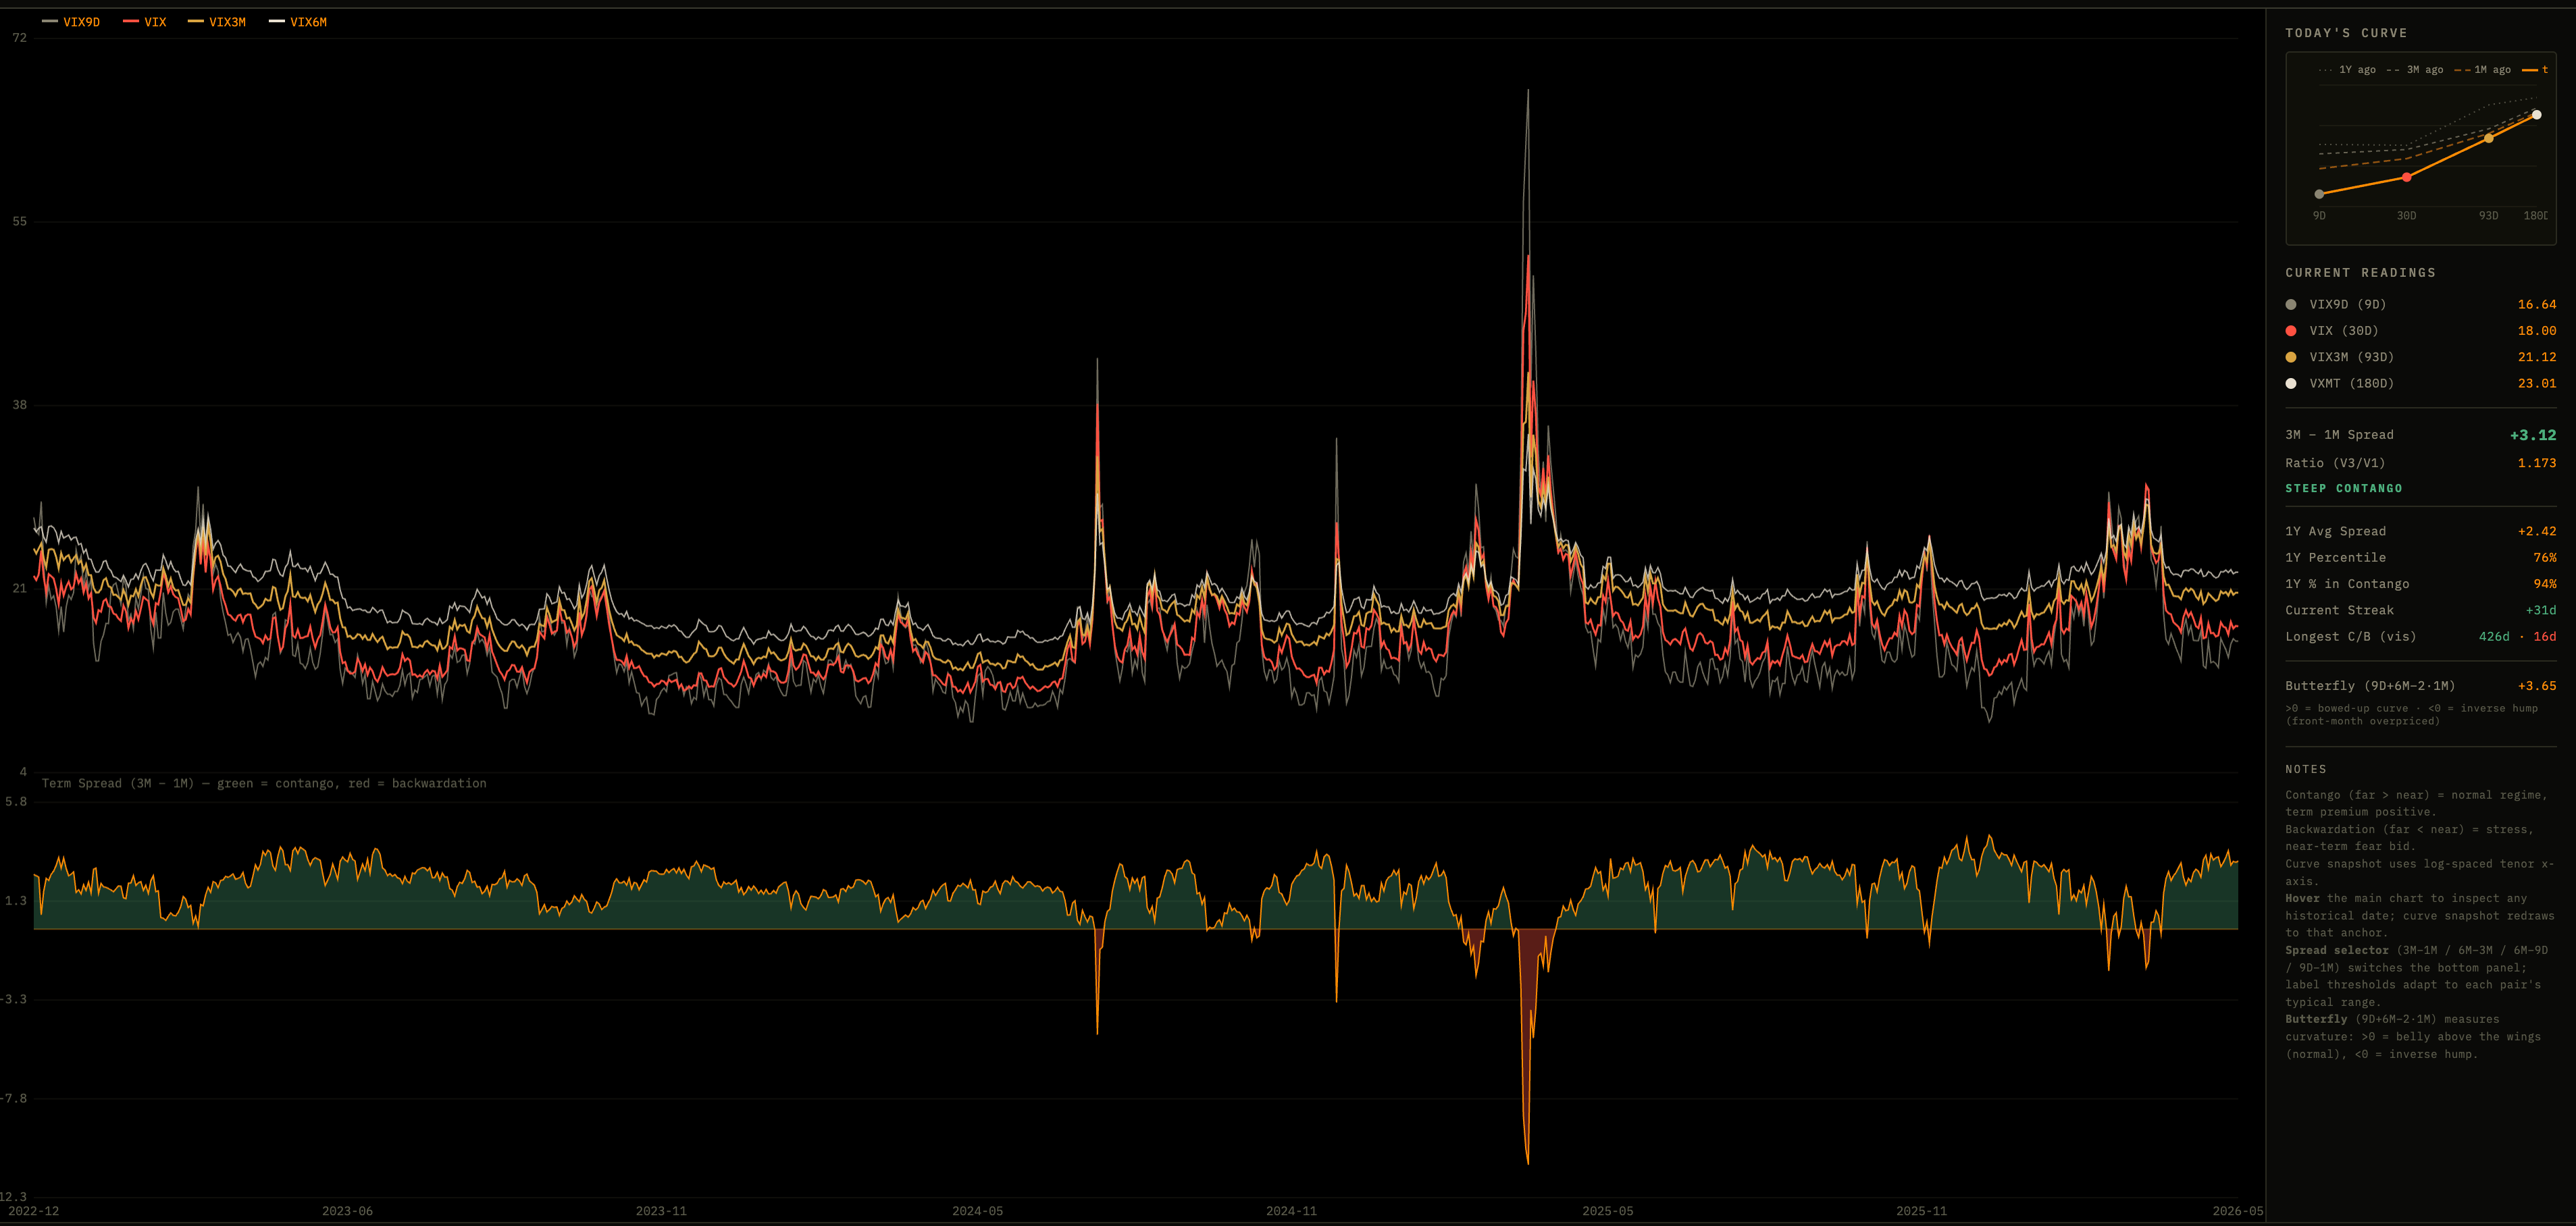Toggle '1Y ago' curve in snapshot legend

(2346, 70)
